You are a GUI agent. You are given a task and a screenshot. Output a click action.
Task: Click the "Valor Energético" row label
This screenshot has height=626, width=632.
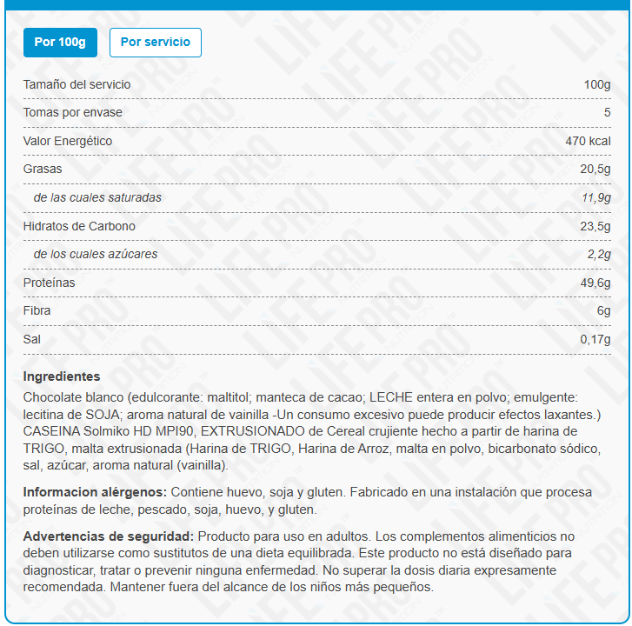pyautogui.click(x=68, y=141)
